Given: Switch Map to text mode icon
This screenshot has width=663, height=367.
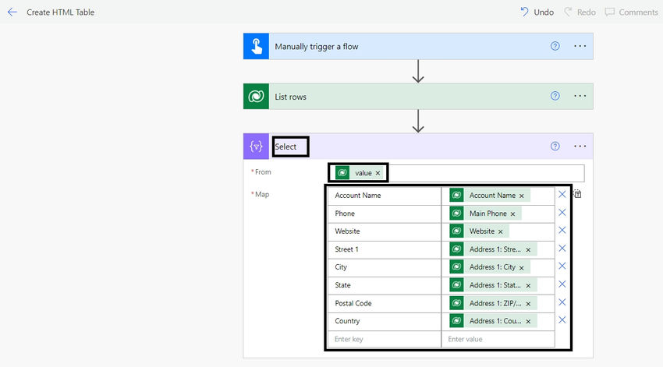Looking at the screenshot, I should pos(577,194).
